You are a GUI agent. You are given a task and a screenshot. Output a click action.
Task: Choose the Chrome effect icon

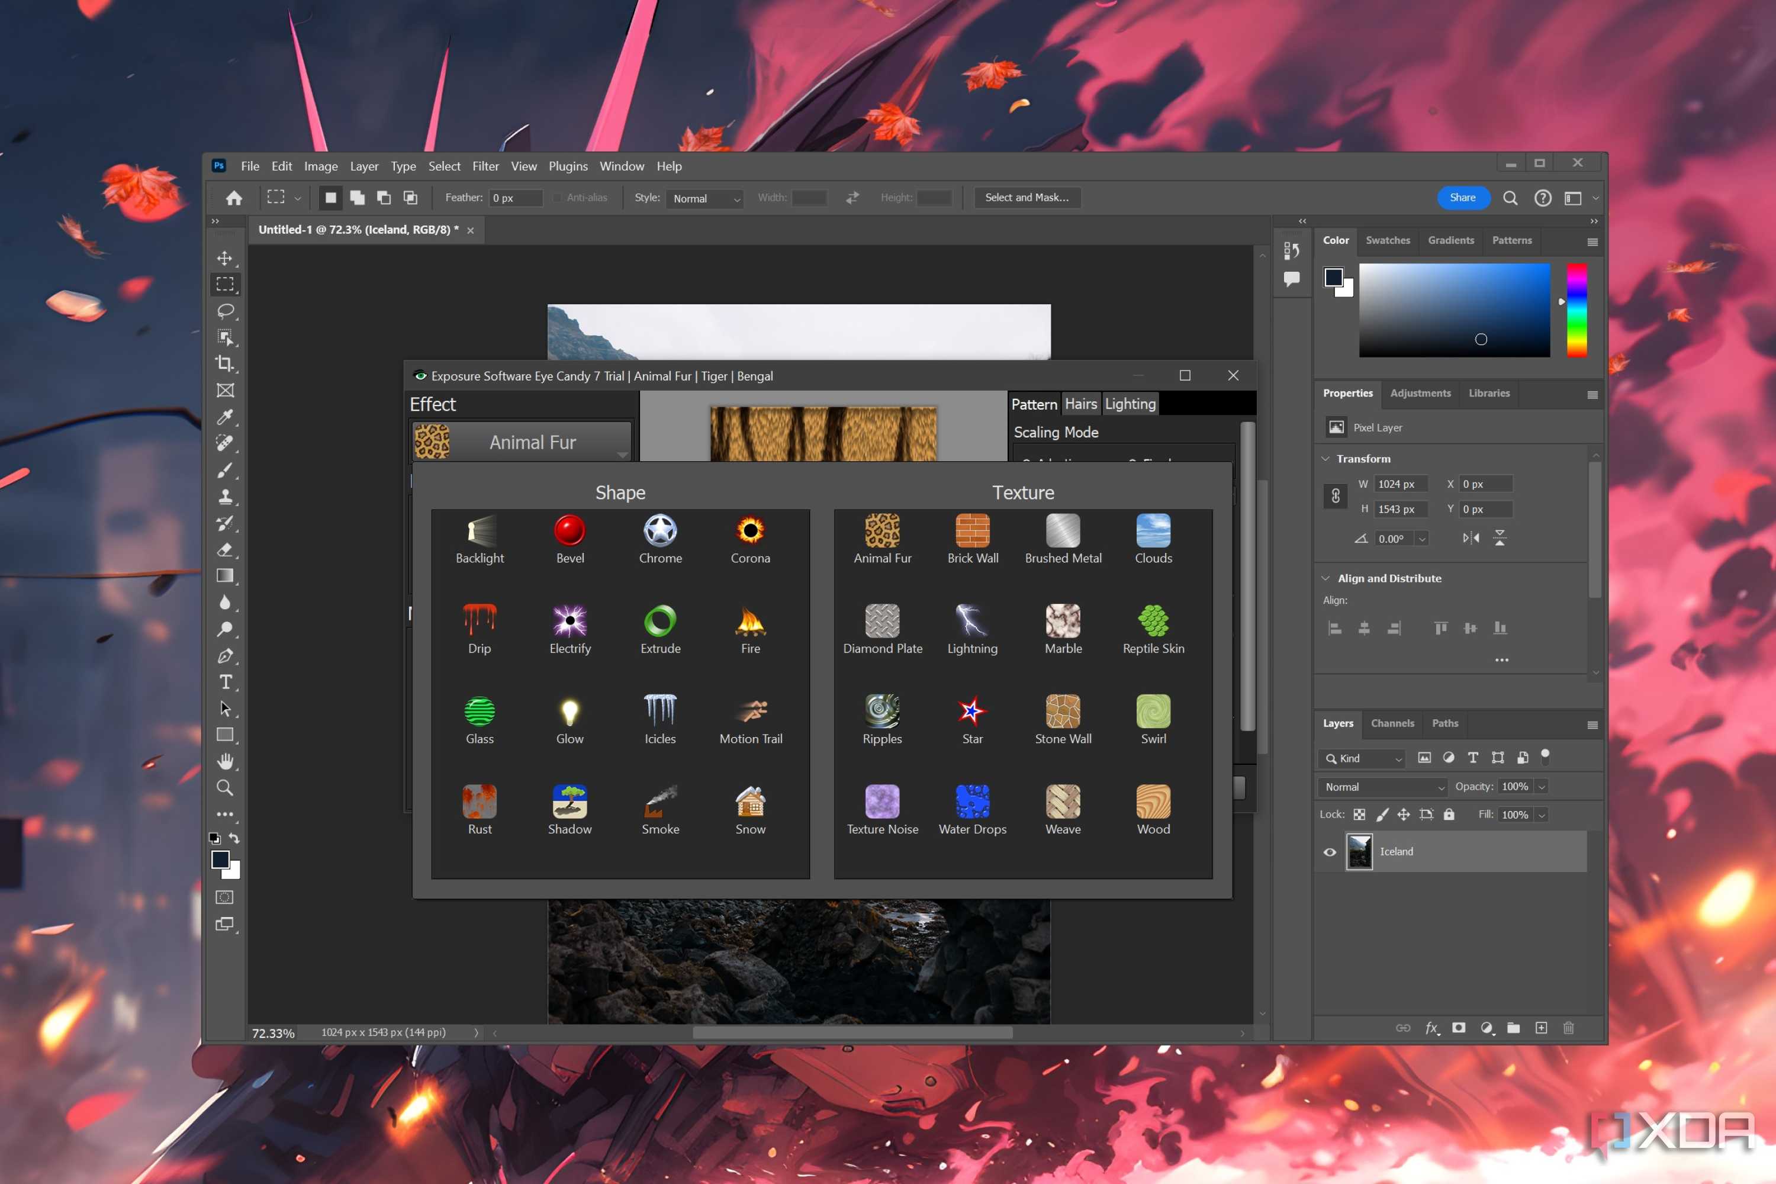pos(660,531)
